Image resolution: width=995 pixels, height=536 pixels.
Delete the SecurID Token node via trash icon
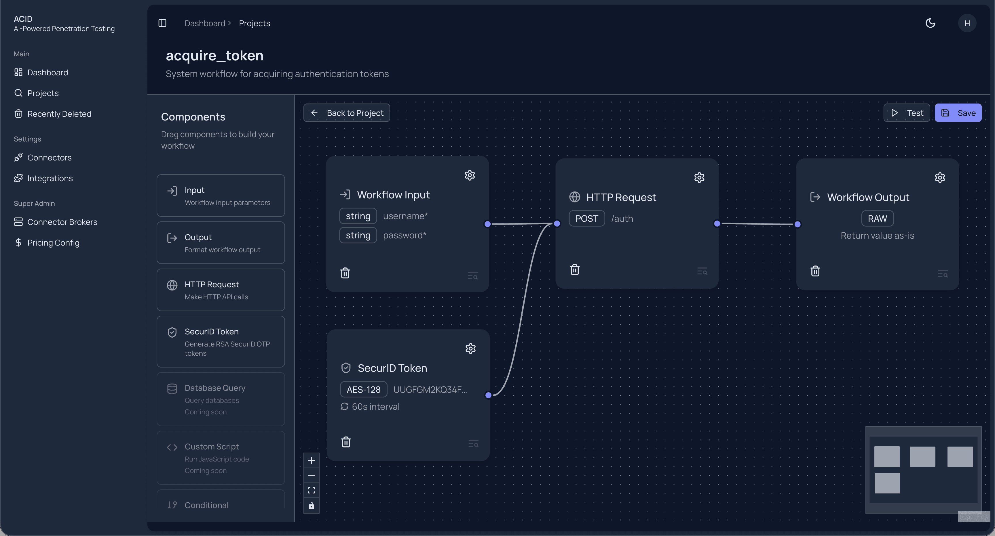pyautogui.click(x=346, y=441)
